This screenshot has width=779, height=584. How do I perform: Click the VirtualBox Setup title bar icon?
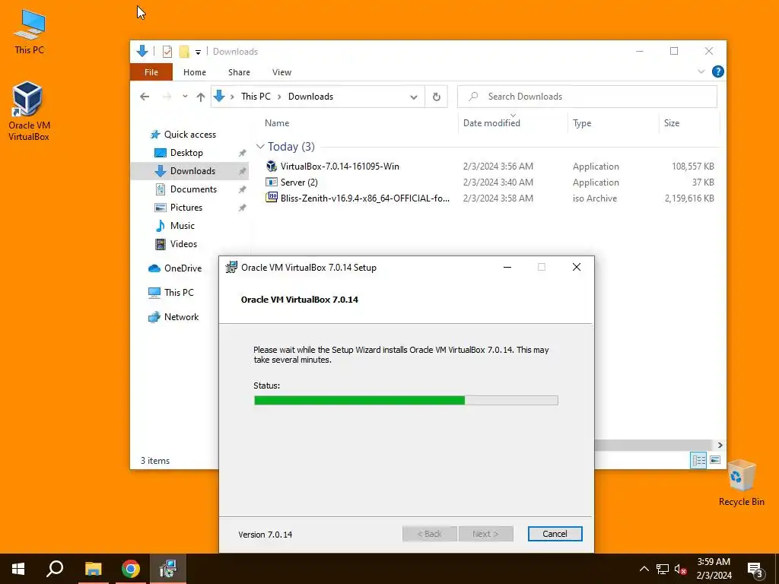231,267
